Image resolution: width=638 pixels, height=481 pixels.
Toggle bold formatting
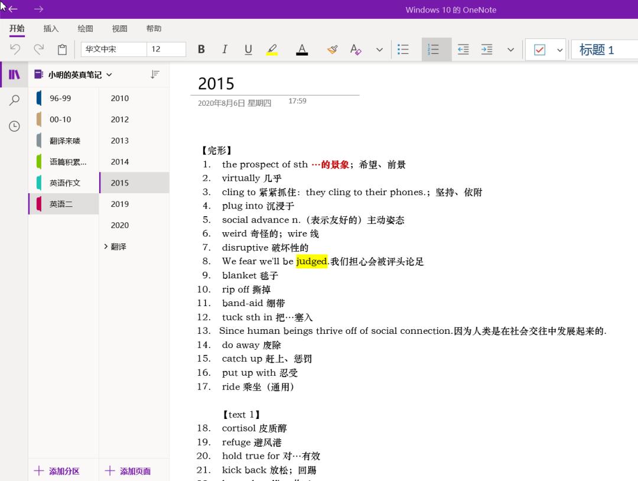pos(201,49)
